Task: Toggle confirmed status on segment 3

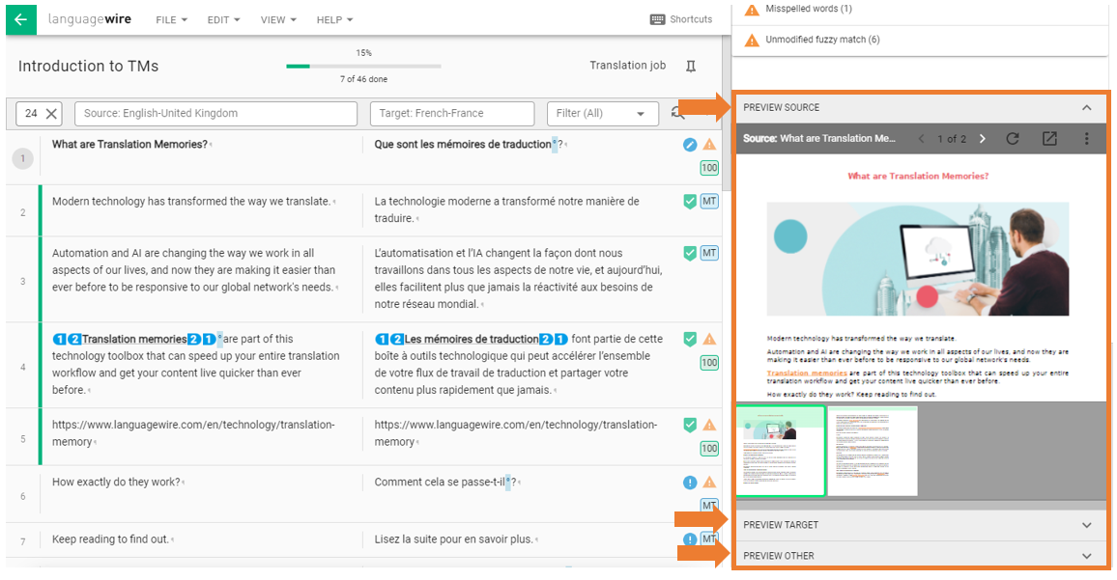Action: coord(690,253)
